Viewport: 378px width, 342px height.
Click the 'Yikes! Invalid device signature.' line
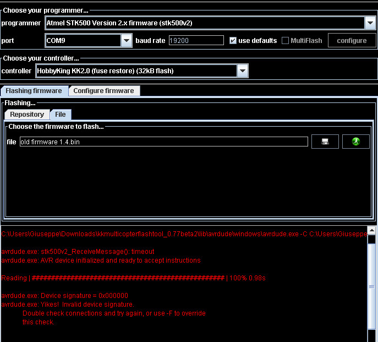[x=68, y=305]
